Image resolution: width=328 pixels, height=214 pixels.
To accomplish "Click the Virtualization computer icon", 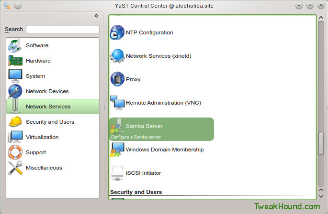I will 15,137.
